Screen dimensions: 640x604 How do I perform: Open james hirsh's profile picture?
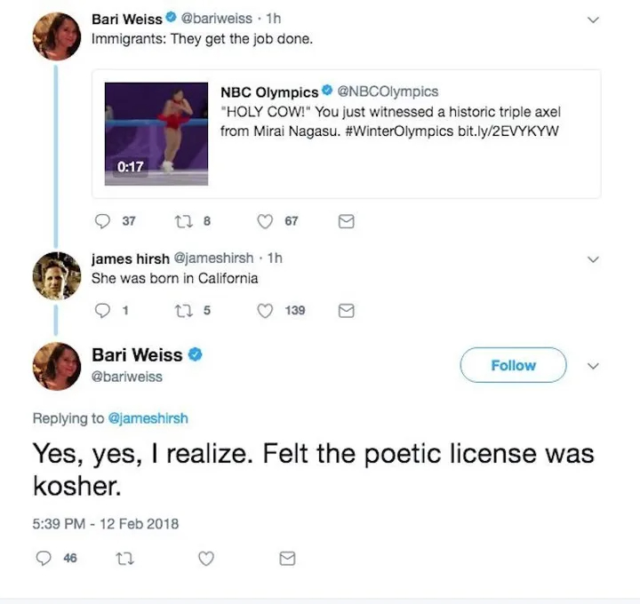tap(55, 274)
